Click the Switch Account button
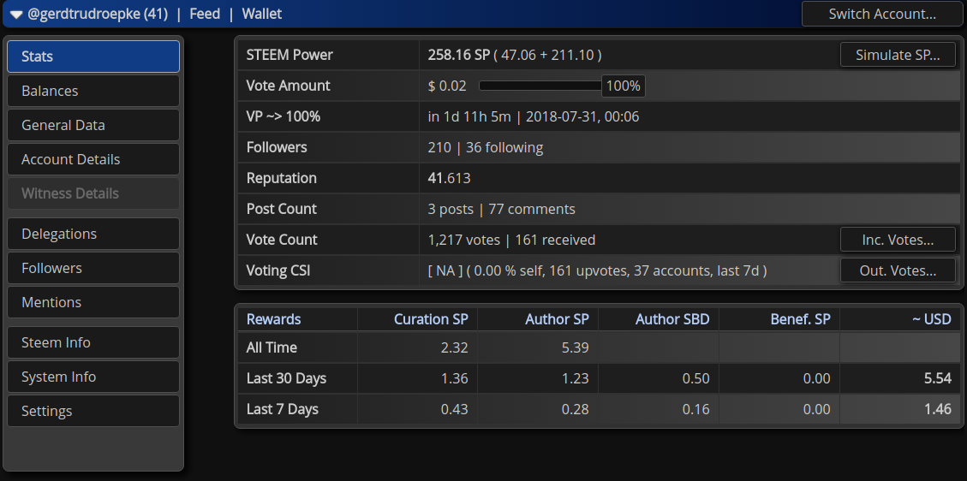This screenshot has width=967, height=481. tap(882, 14)
